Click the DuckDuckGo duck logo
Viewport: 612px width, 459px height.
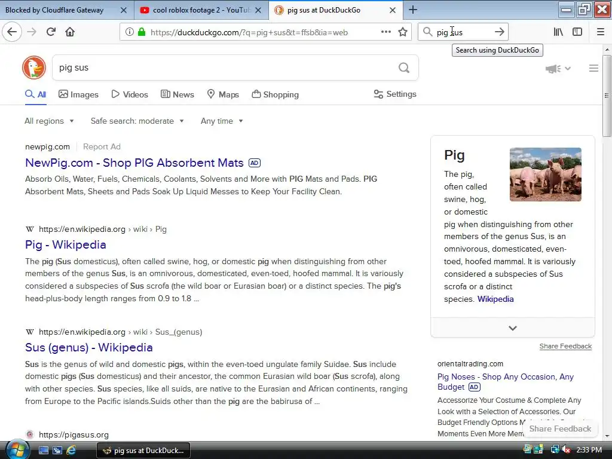pos(34,68)
